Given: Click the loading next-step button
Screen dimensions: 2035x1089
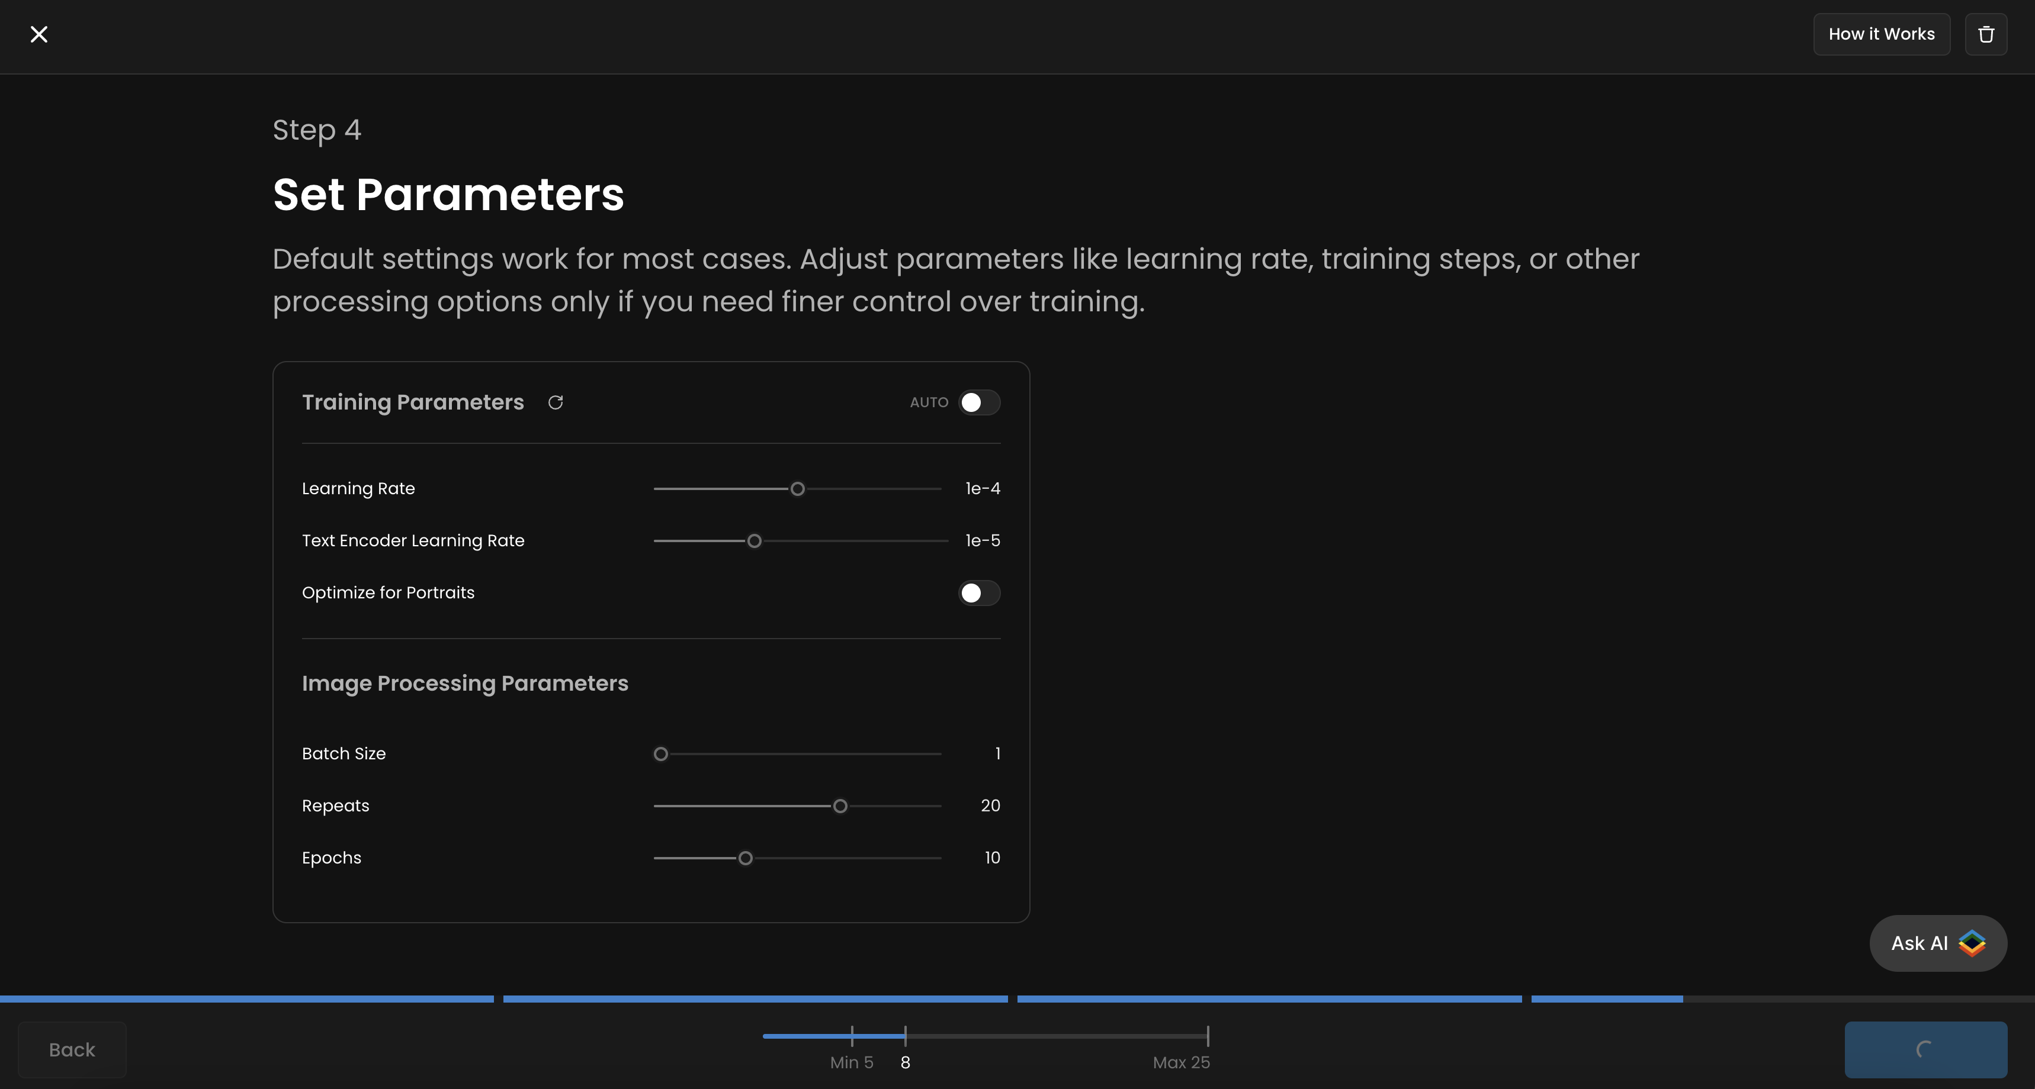Looking at the screenshot, I should (1925, 1049).
